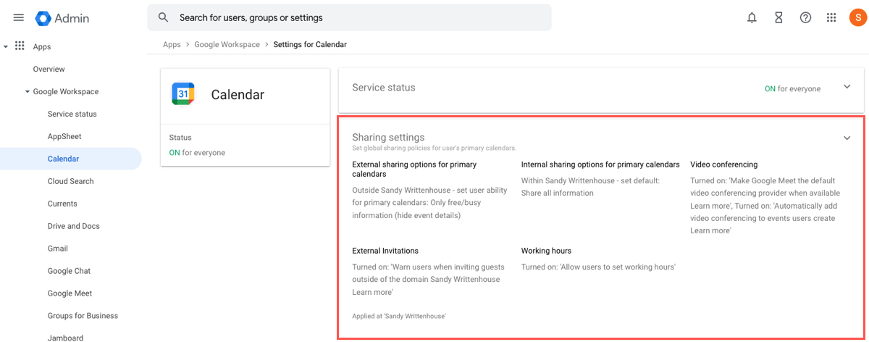Image resolution: width=869 pixels, height=342 pixels.
Task: Open Drive and Docs in the sidebar
Action: (x=74, y=226)
